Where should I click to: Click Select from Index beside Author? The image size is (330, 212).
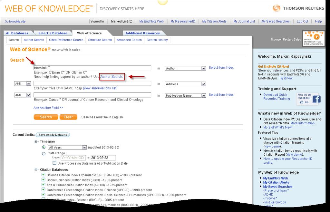(x=221, y=68)
